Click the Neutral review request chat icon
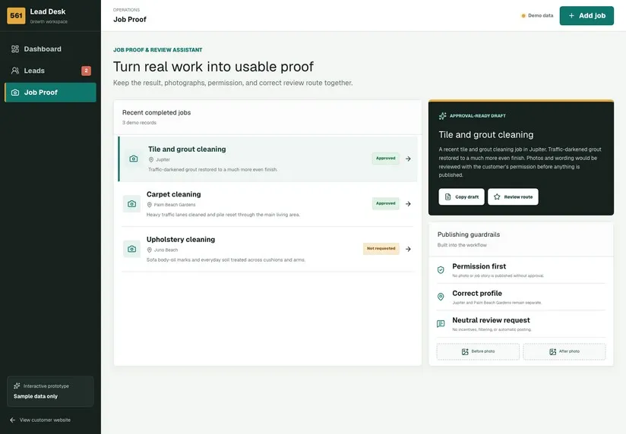The image size is (626, 434). point(441,323)
